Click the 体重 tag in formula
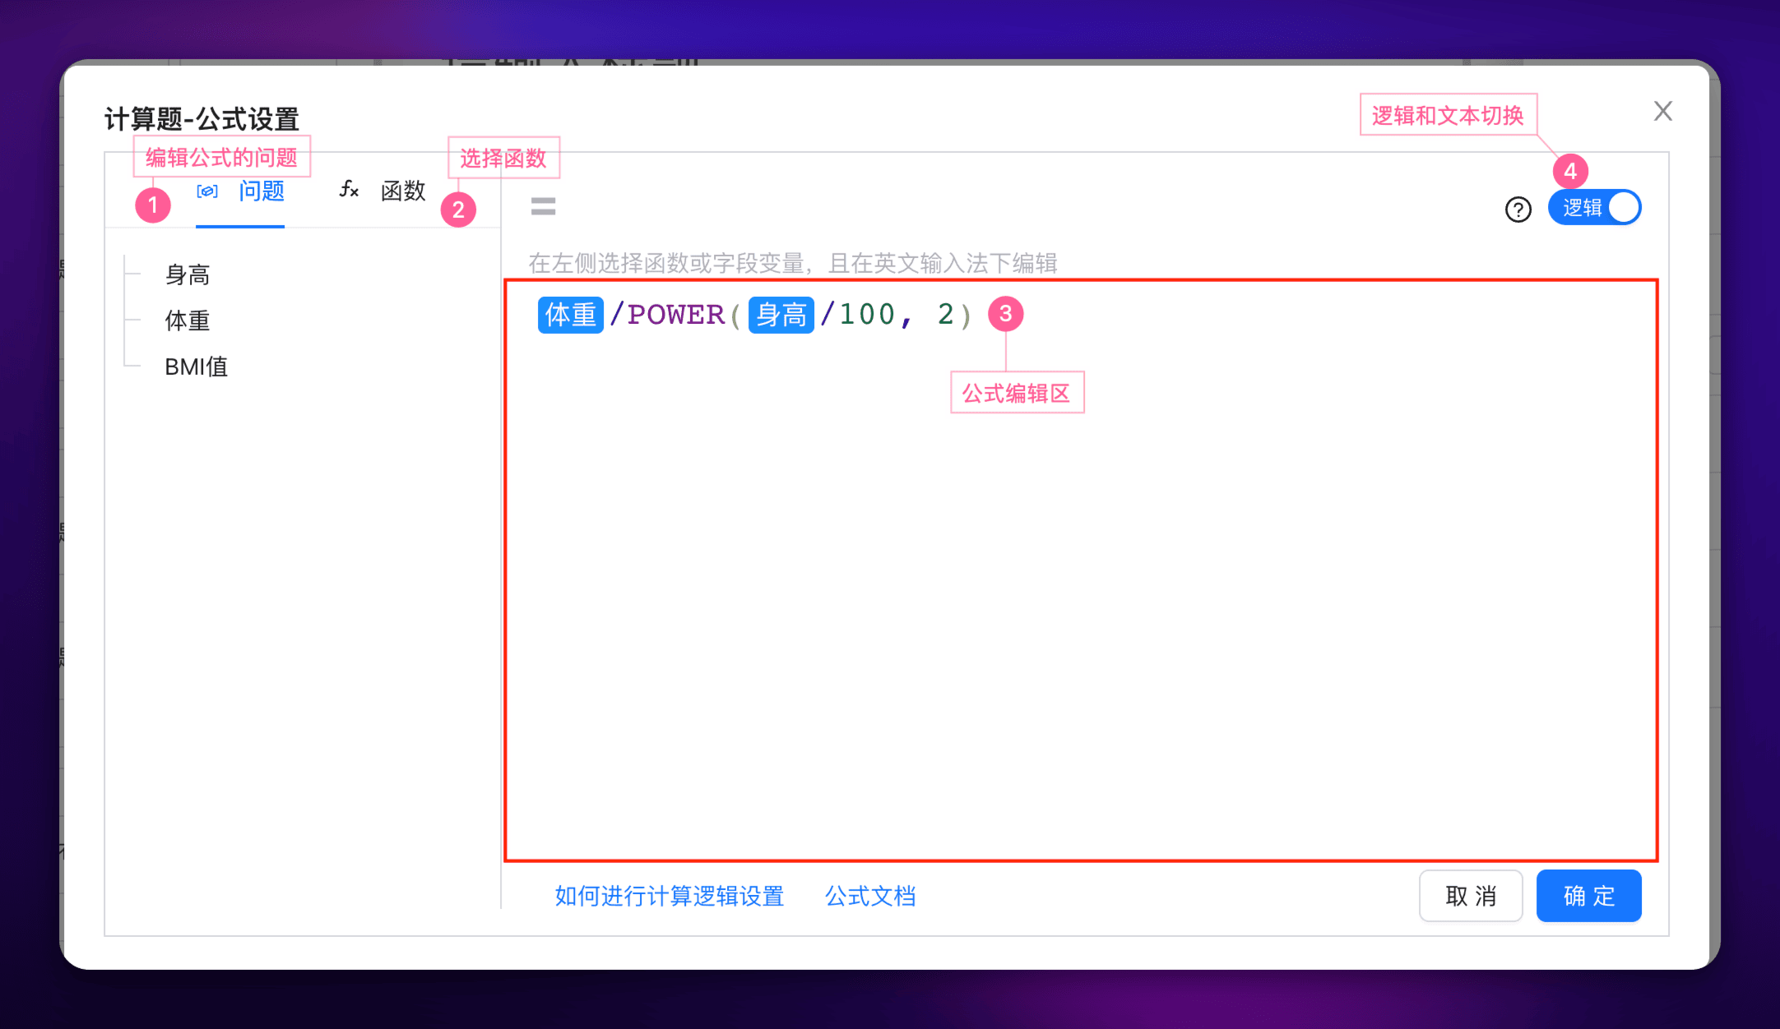 [570, 315]
